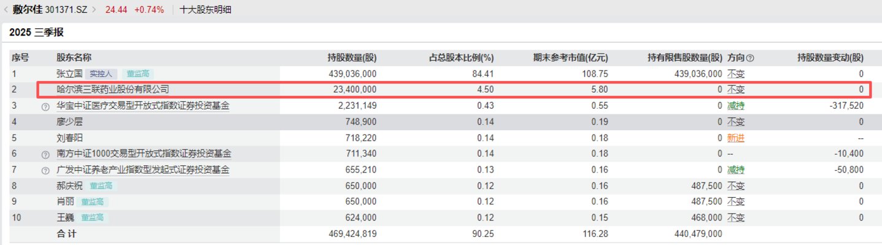Click stock name 敷尔佳 in header

(x=27, y=10)
